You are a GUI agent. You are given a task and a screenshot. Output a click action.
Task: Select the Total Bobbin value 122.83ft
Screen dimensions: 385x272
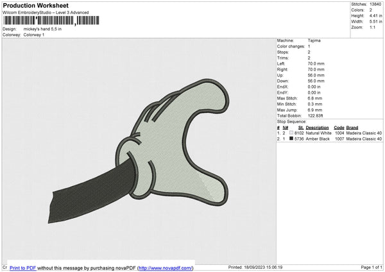(316, 115)
